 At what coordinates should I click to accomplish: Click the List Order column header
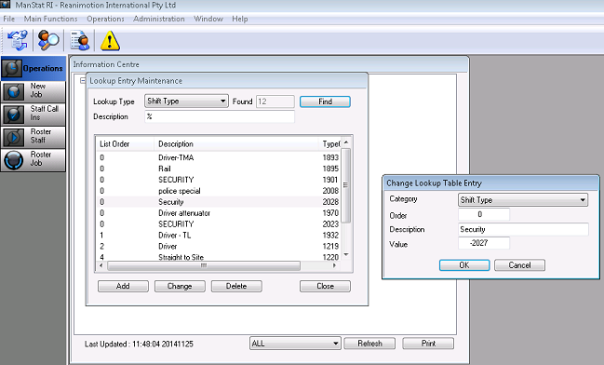point(125,144)
